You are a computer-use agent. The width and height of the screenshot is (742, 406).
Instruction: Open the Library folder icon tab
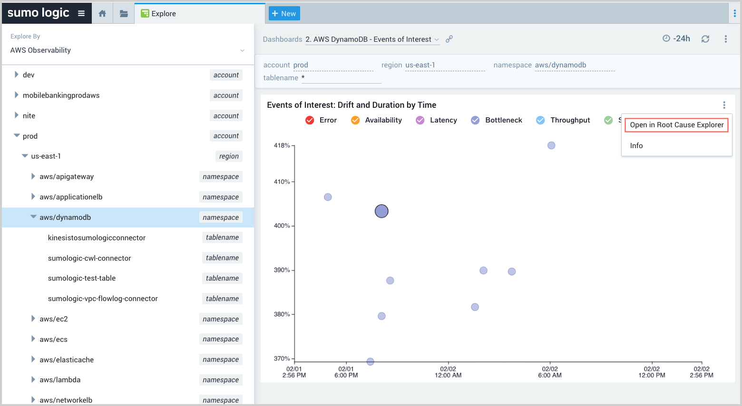[124, 13]
